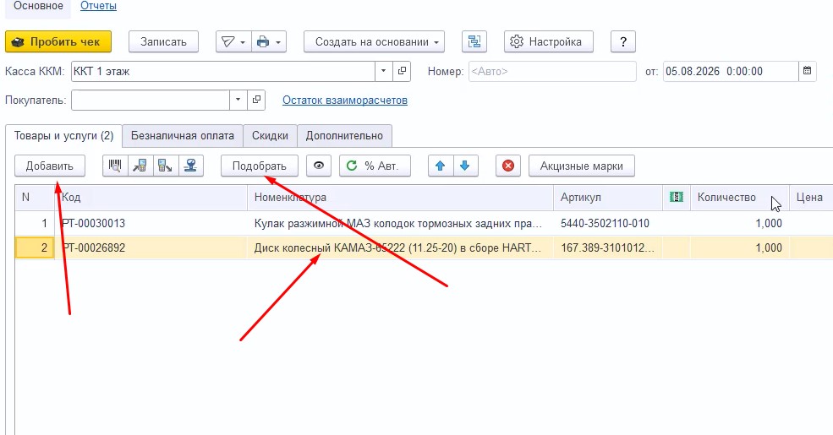Click the upload to data terminal icon
This screenshot has width=833, height=435.
(x=165, y=166)
